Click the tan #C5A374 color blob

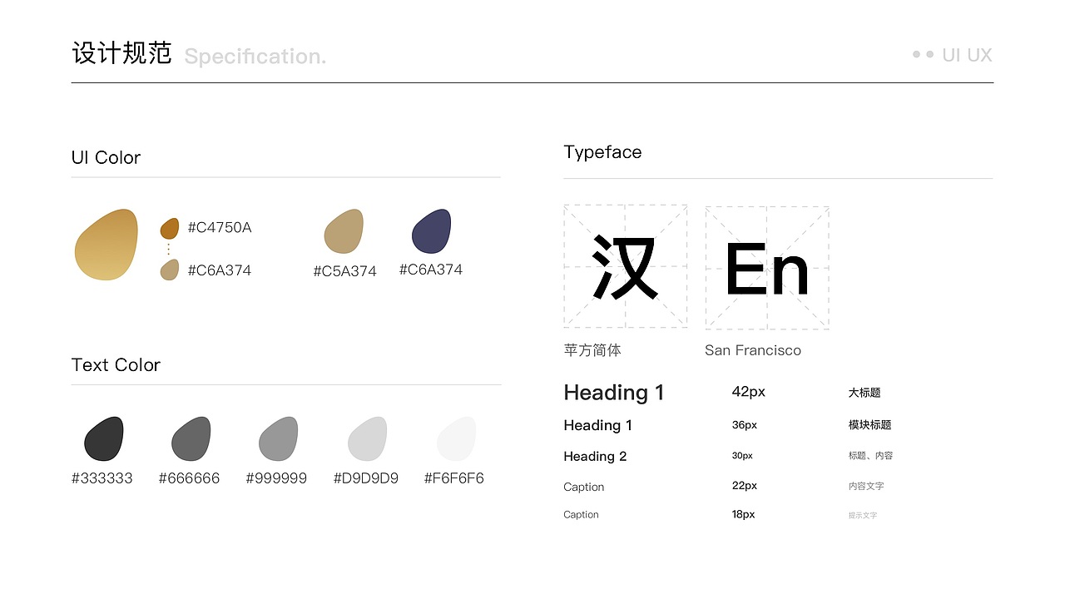tap(344, 231)
